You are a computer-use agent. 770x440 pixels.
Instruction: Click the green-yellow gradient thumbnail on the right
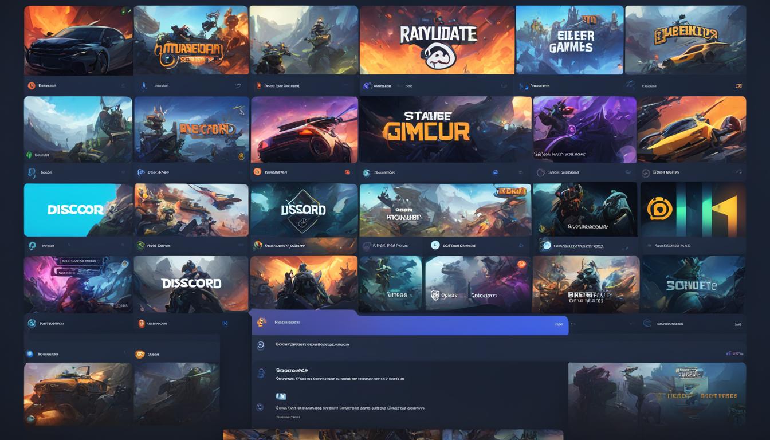click(x=693, y=209)
